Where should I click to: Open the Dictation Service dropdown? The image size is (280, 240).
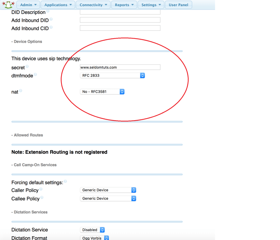click(92, 230)
